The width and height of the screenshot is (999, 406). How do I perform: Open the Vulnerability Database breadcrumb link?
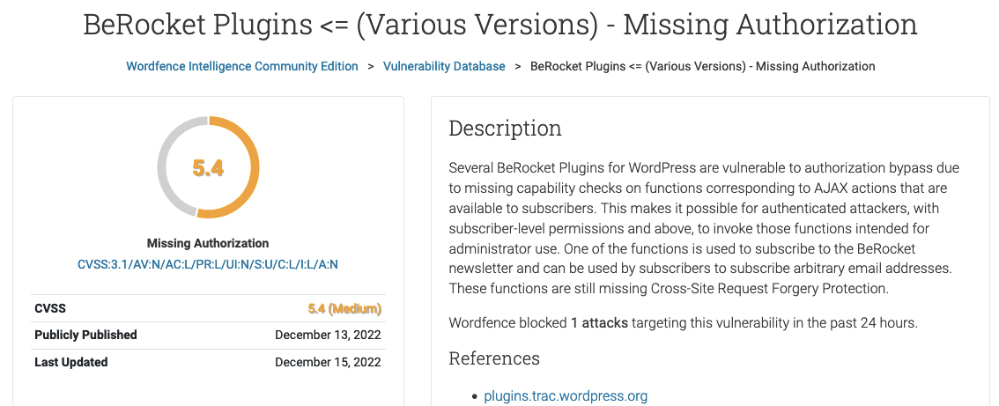(x=444, y=66)
